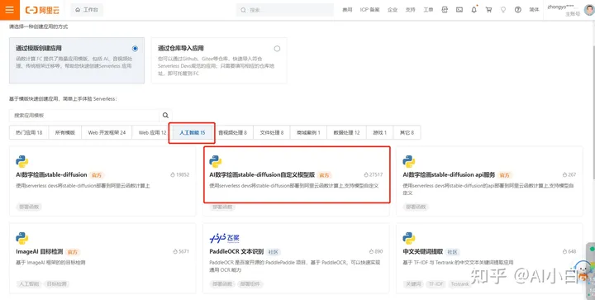Image resolution: width=595 pixels, height=300 pixels.
Task: Click zhongyo**** account name
Action: click(563, 7)
